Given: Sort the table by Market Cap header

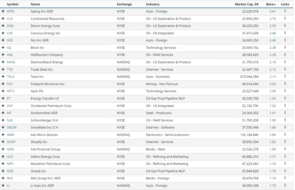Looking at the screenshot, I should [247, 4].
